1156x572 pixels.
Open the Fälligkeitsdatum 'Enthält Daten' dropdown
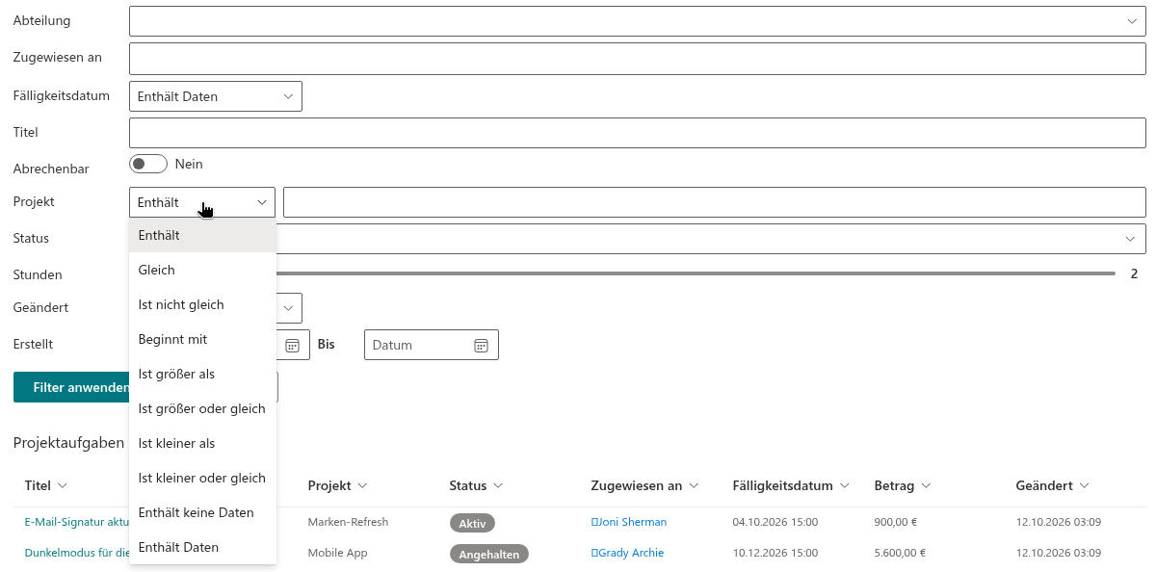[216, 96]
